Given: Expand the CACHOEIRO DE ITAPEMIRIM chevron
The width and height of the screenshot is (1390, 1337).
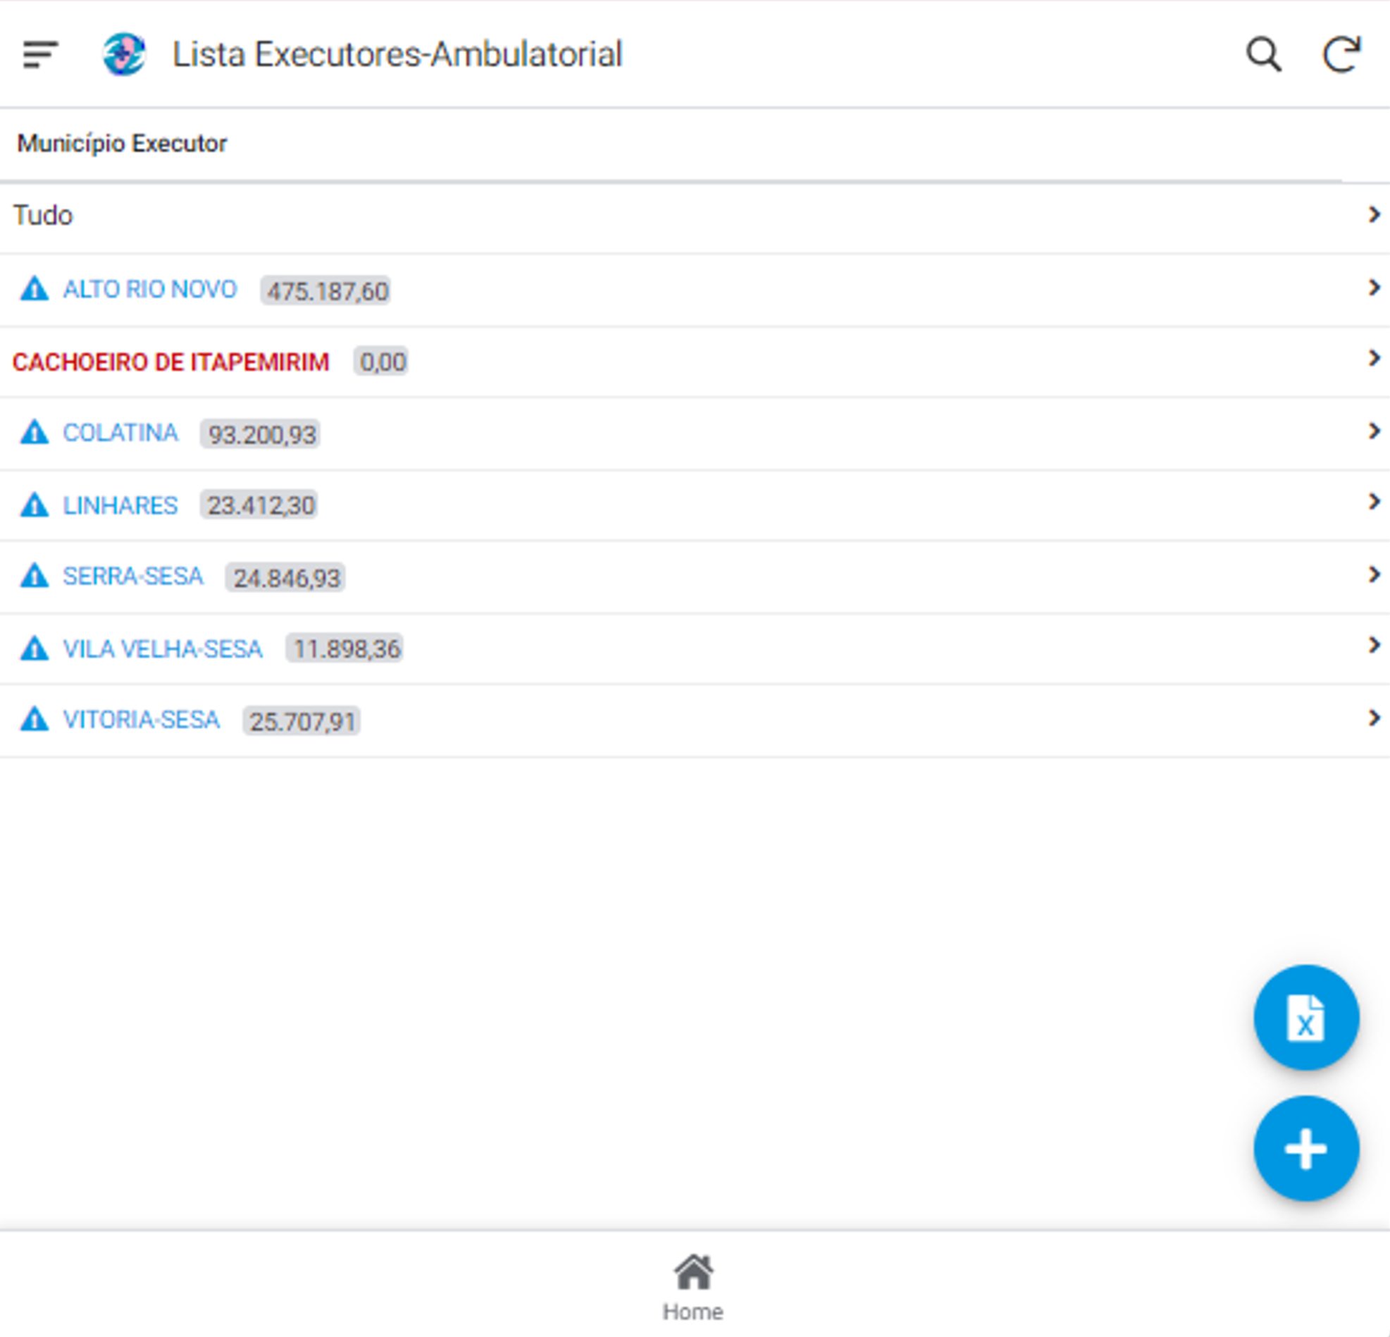Looking at the screenshot, I should pos(1374,359).
